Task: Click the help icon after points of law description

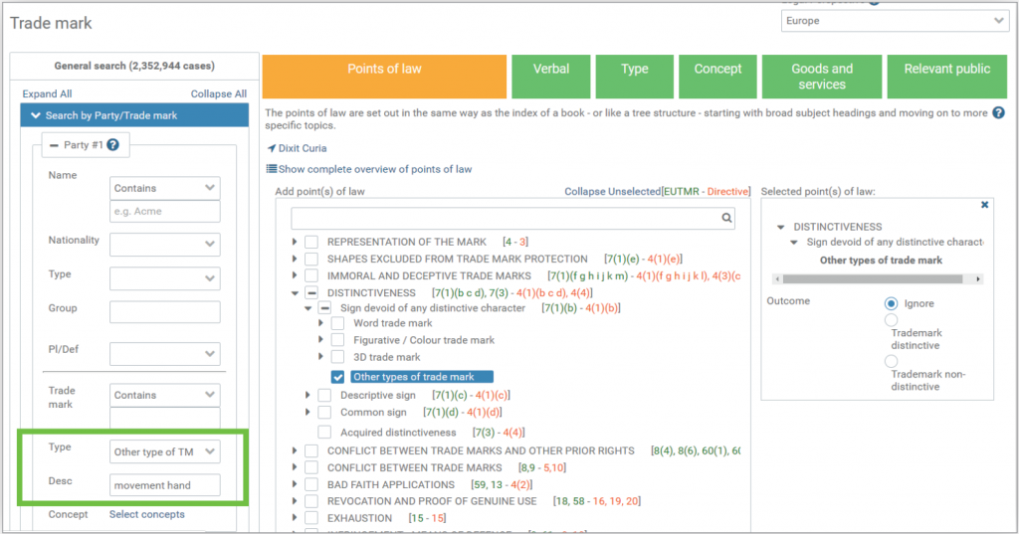Action: click(997, 113)
